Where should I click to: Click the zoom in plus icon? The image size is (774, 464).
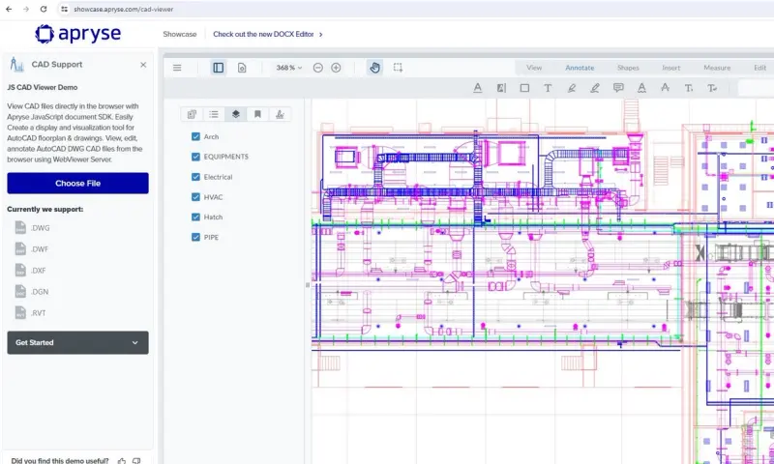click(336, 68)
